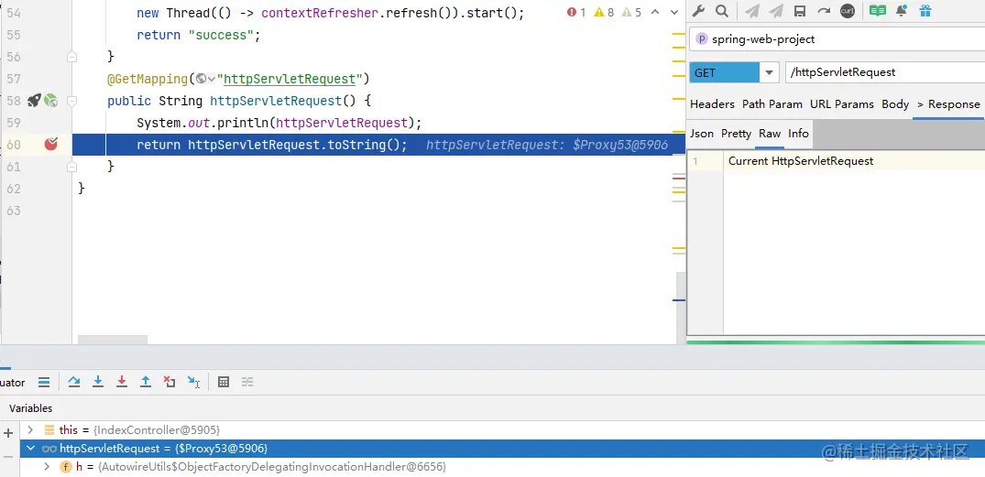Click the spring-web-project module field
The width and height of the screenshot is (985, 477).
(x=837, y=39)
